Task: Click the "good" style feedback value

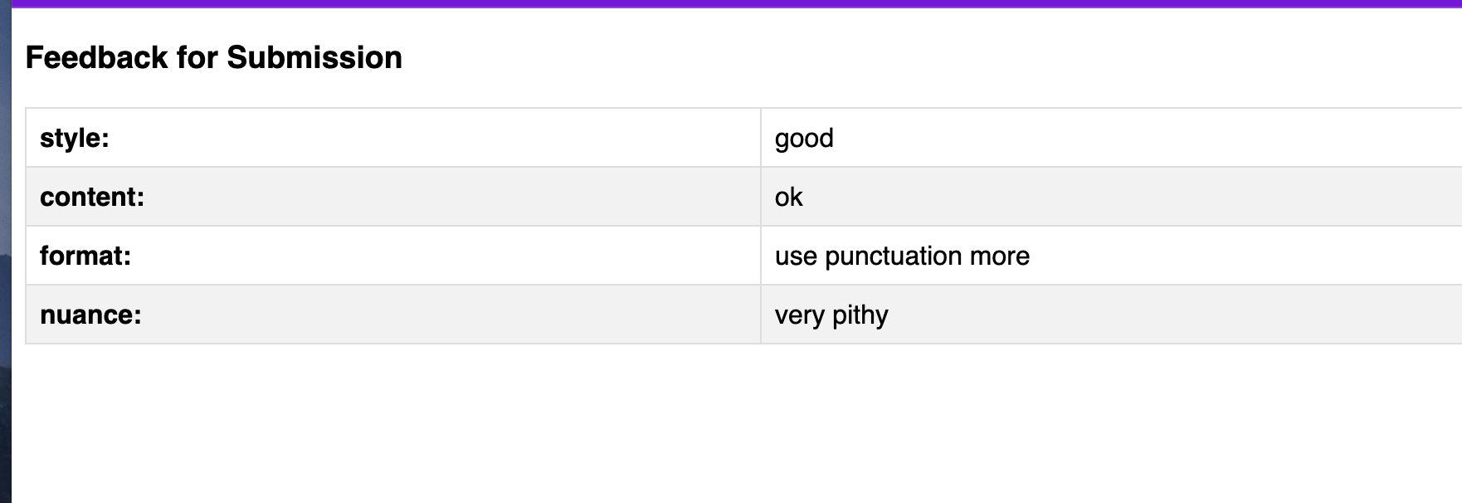Action: (803, 138)
